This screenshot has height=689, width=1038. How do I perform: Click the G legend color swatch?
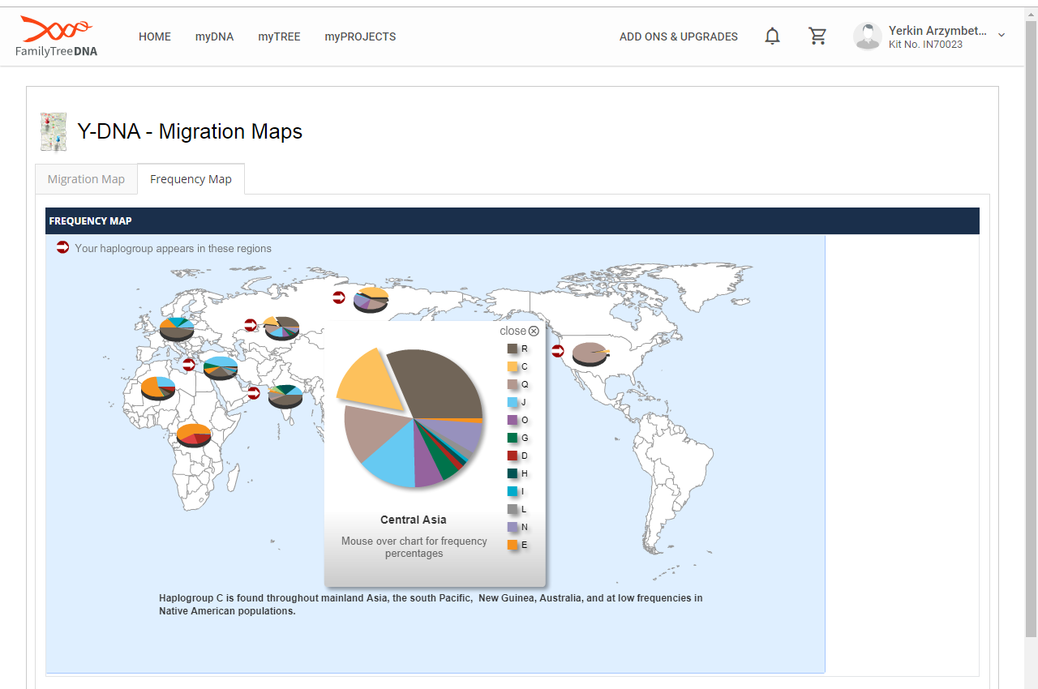click(513, 438)
